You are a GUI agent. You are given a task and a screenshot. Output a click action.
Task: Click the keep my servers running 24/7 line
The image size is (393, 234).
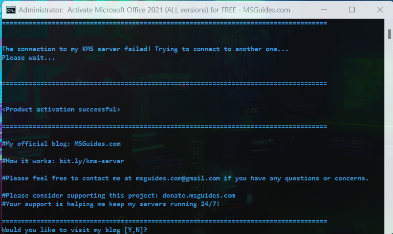click(110, 204)
